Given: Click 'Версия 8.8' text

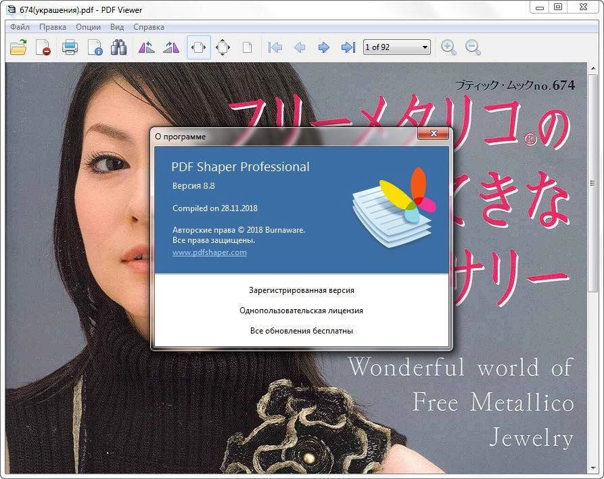Looking at the screenshot, I should (193, 186).
